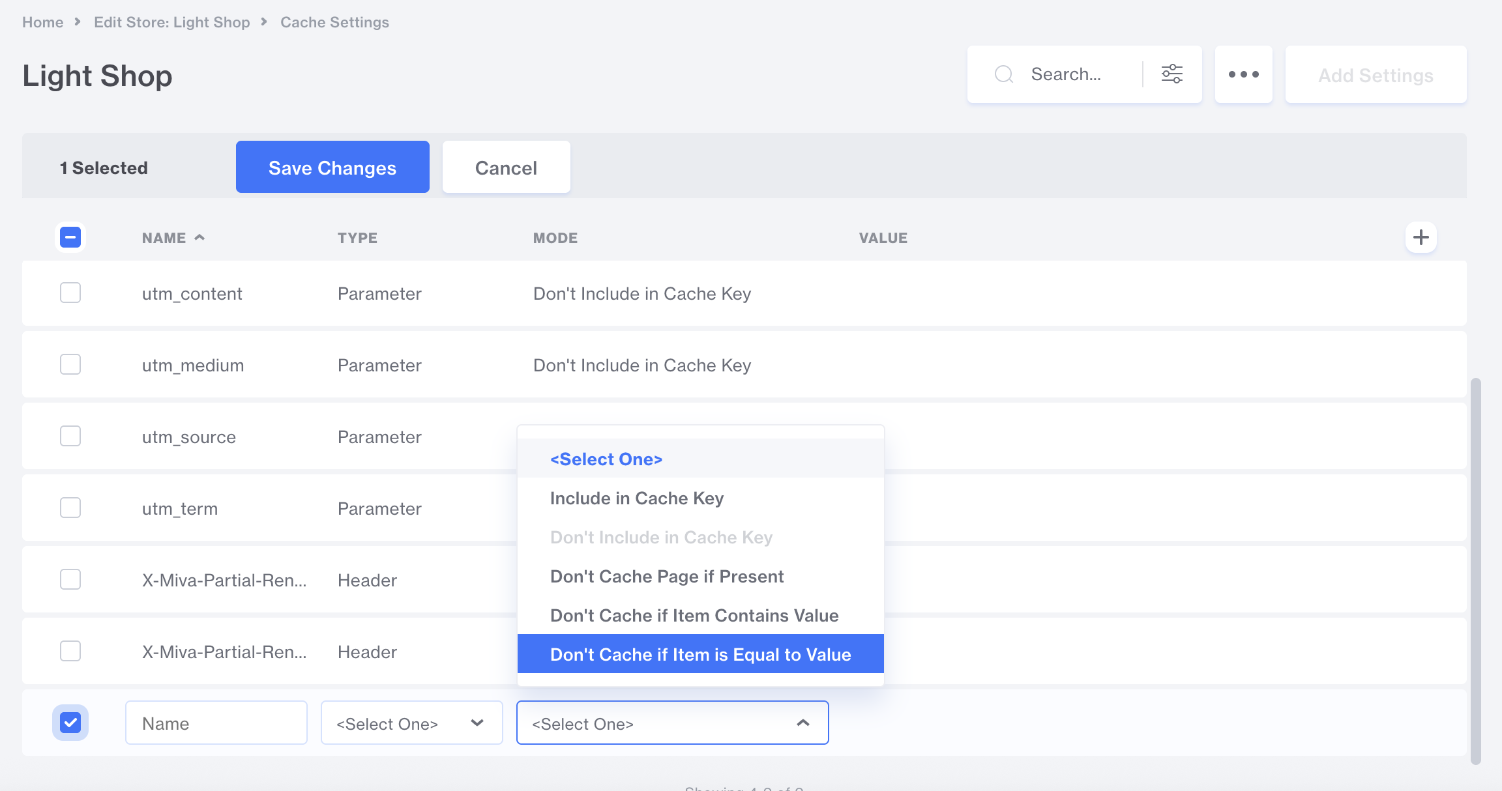Check the utm_medium row checkbox
This screenshot has height=791, width=1502.
pyautogui.click(x=70, y=364)
